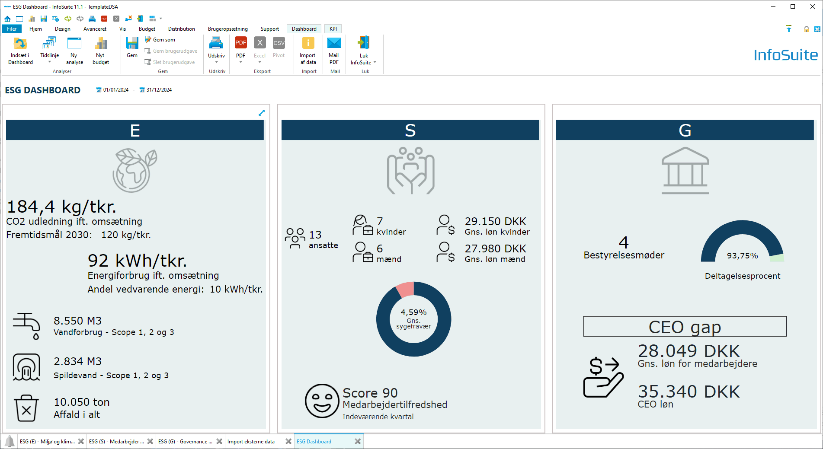The width and height of the screenshot is (823, 449).
Task: Click the printer icon in quick access toolbar
Action: click(x=92, y=19)
